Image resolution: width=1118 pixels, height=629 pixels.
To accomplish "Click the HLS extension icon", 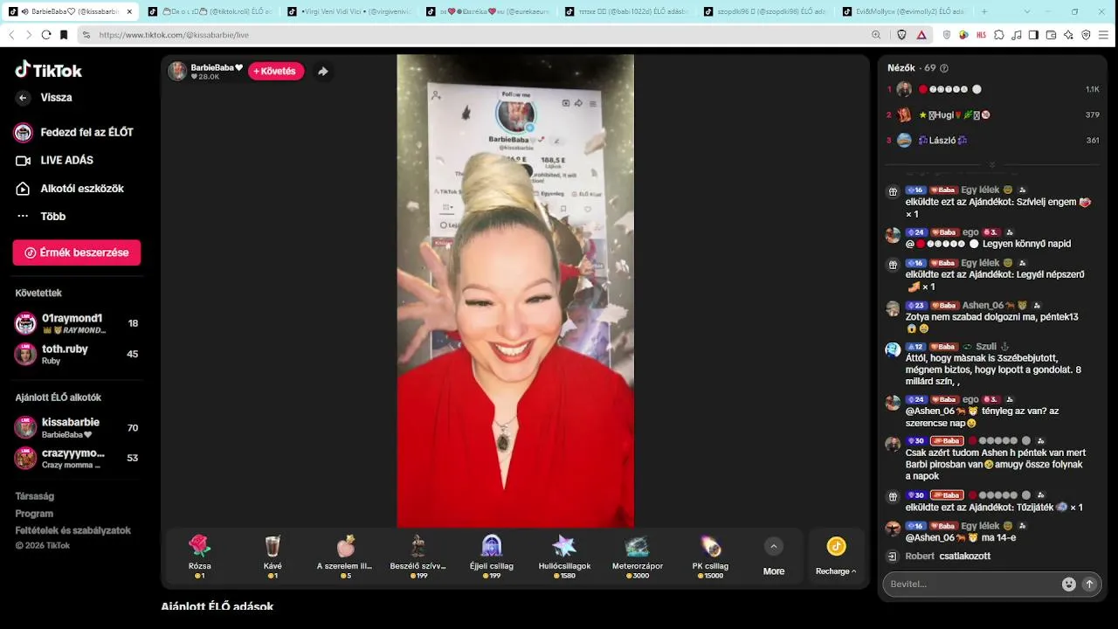I will [x=982, y=35].
